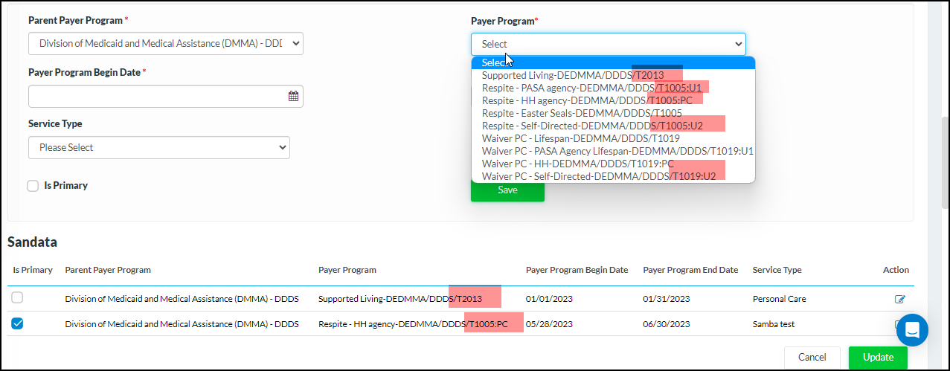This screenshot has height=371, width=950.
Task: Uncheck Is Primary for Respite HH agency row
Action: (17, 323)
